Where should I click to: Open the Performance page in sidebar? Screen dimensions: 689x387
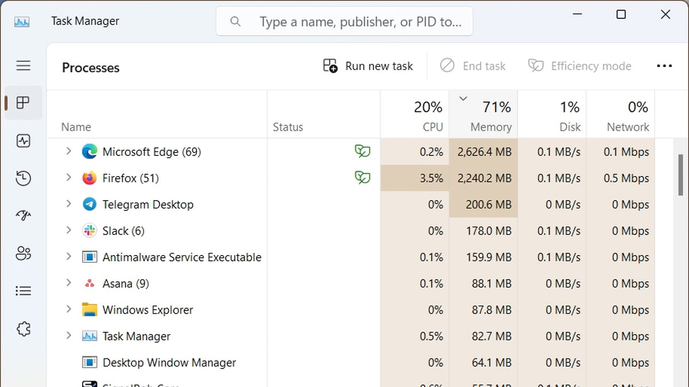[23, 141]
